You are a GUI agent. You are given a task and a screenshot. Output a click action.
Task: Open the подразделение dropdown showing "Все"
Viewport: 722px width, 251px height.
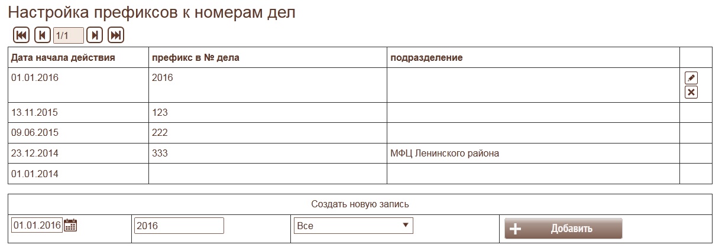pyautogui.click(x=353, y=226)
